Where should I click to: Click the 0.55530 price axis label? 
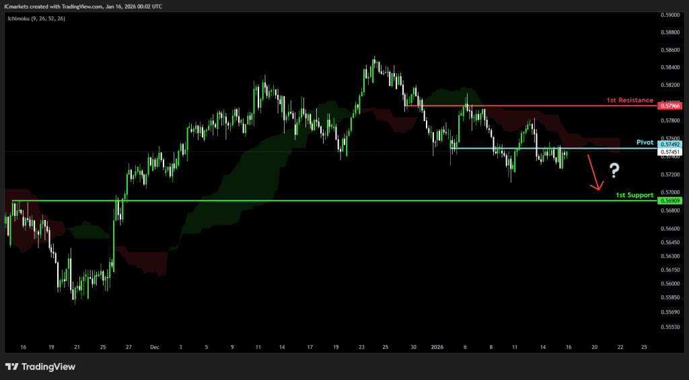point(670,327)
